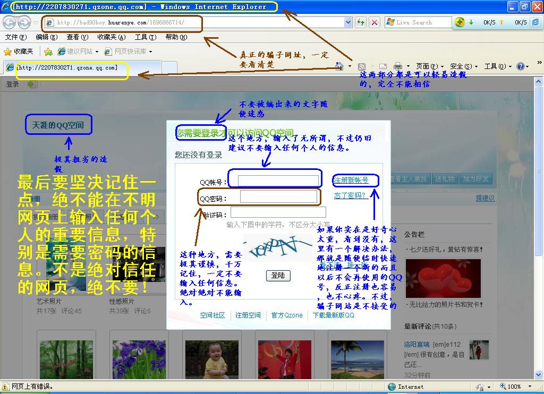The image size is (544, 394).
Task: Open the forest photo thumbnail
Action: click(66, 359)
